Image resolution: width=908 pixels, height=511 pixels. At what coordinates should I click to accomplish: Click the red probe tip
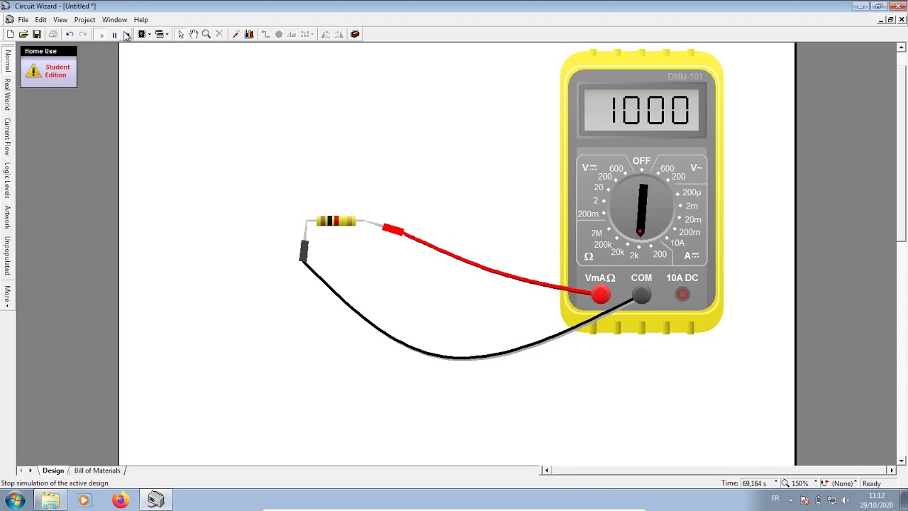point(392,230)
